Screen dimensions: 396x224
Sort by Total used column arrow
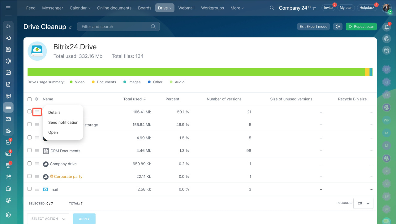pyautogui.click(x=144, y=99)
